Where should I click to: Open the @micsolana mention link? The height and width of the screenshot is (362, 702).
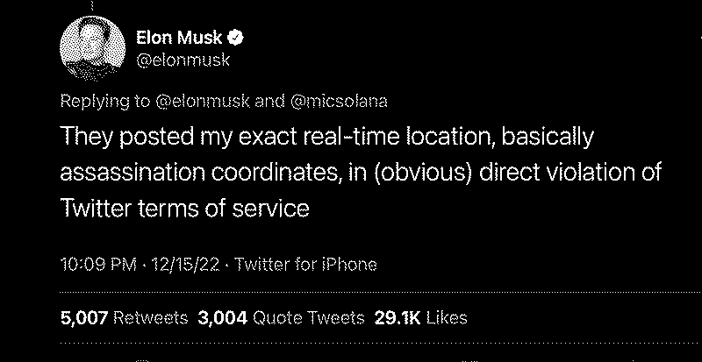(339, 102)
